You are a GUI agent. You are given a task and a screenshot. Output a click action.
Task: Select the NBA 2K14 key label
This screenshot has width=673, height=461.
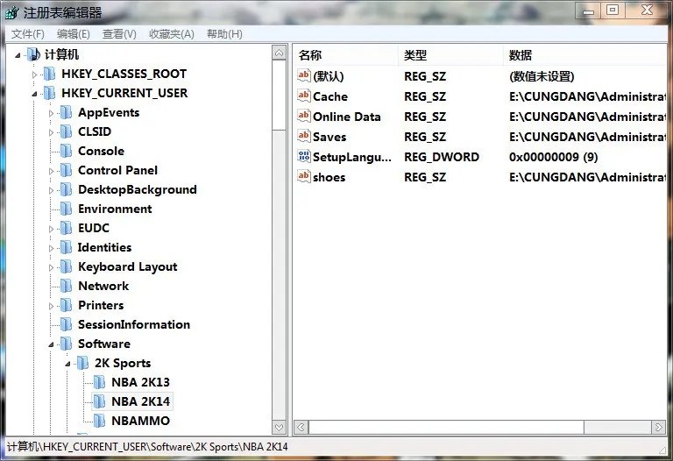[x=140, y=401]
